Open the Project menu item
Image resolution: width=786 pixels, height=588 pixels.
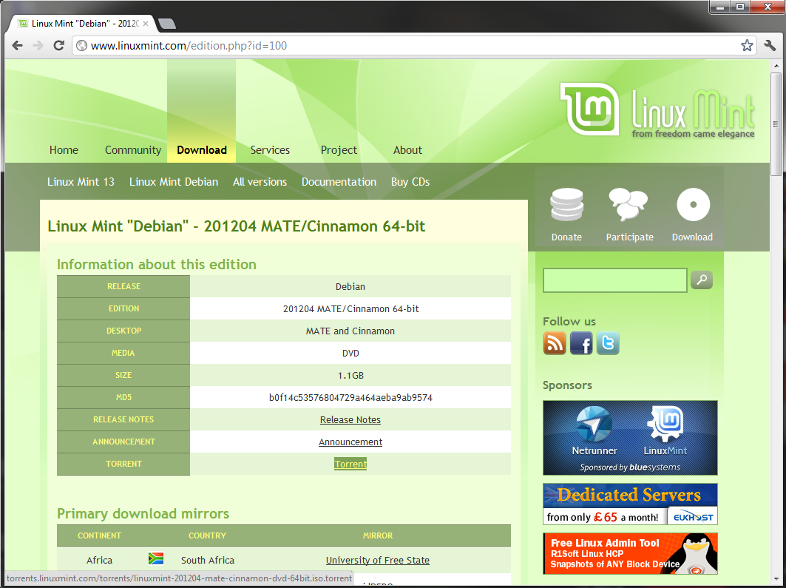[x=339, y=150]
